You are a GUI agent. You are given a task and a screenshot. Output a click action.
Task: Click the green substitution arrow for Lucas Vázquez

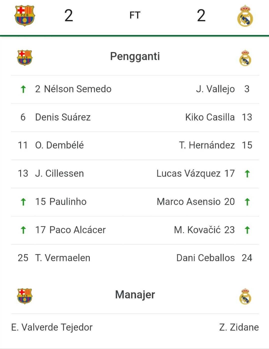tap(247, 174)
